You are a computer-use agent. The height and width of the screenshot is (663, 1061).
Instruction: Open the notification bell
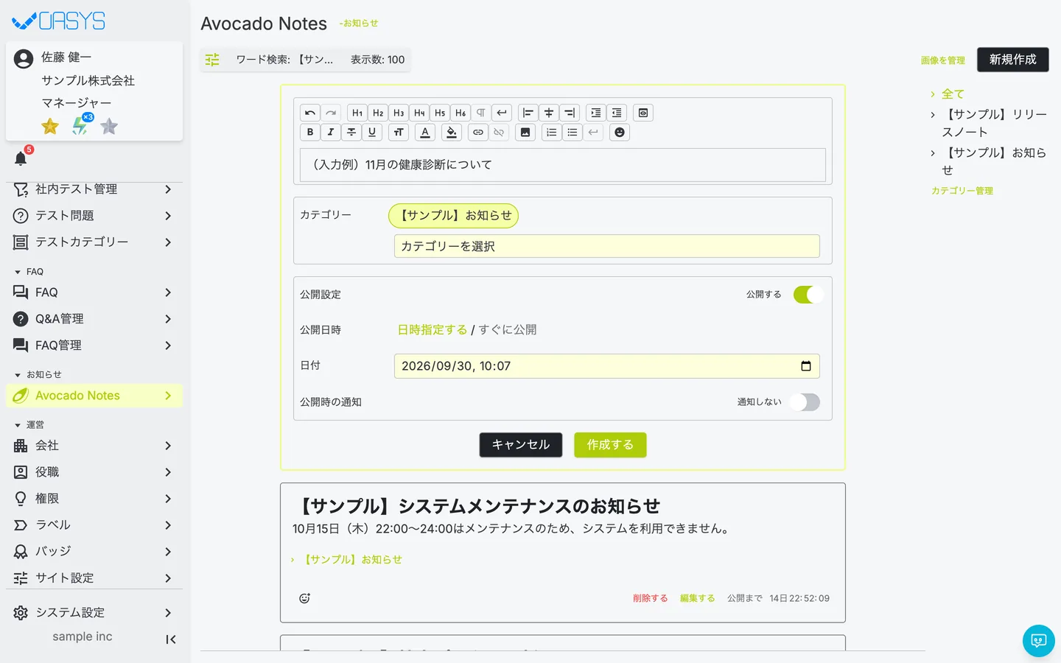tap(21, 158)
